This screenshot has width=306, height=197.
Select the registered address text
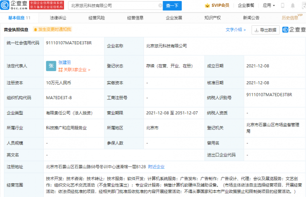point(96,167)
